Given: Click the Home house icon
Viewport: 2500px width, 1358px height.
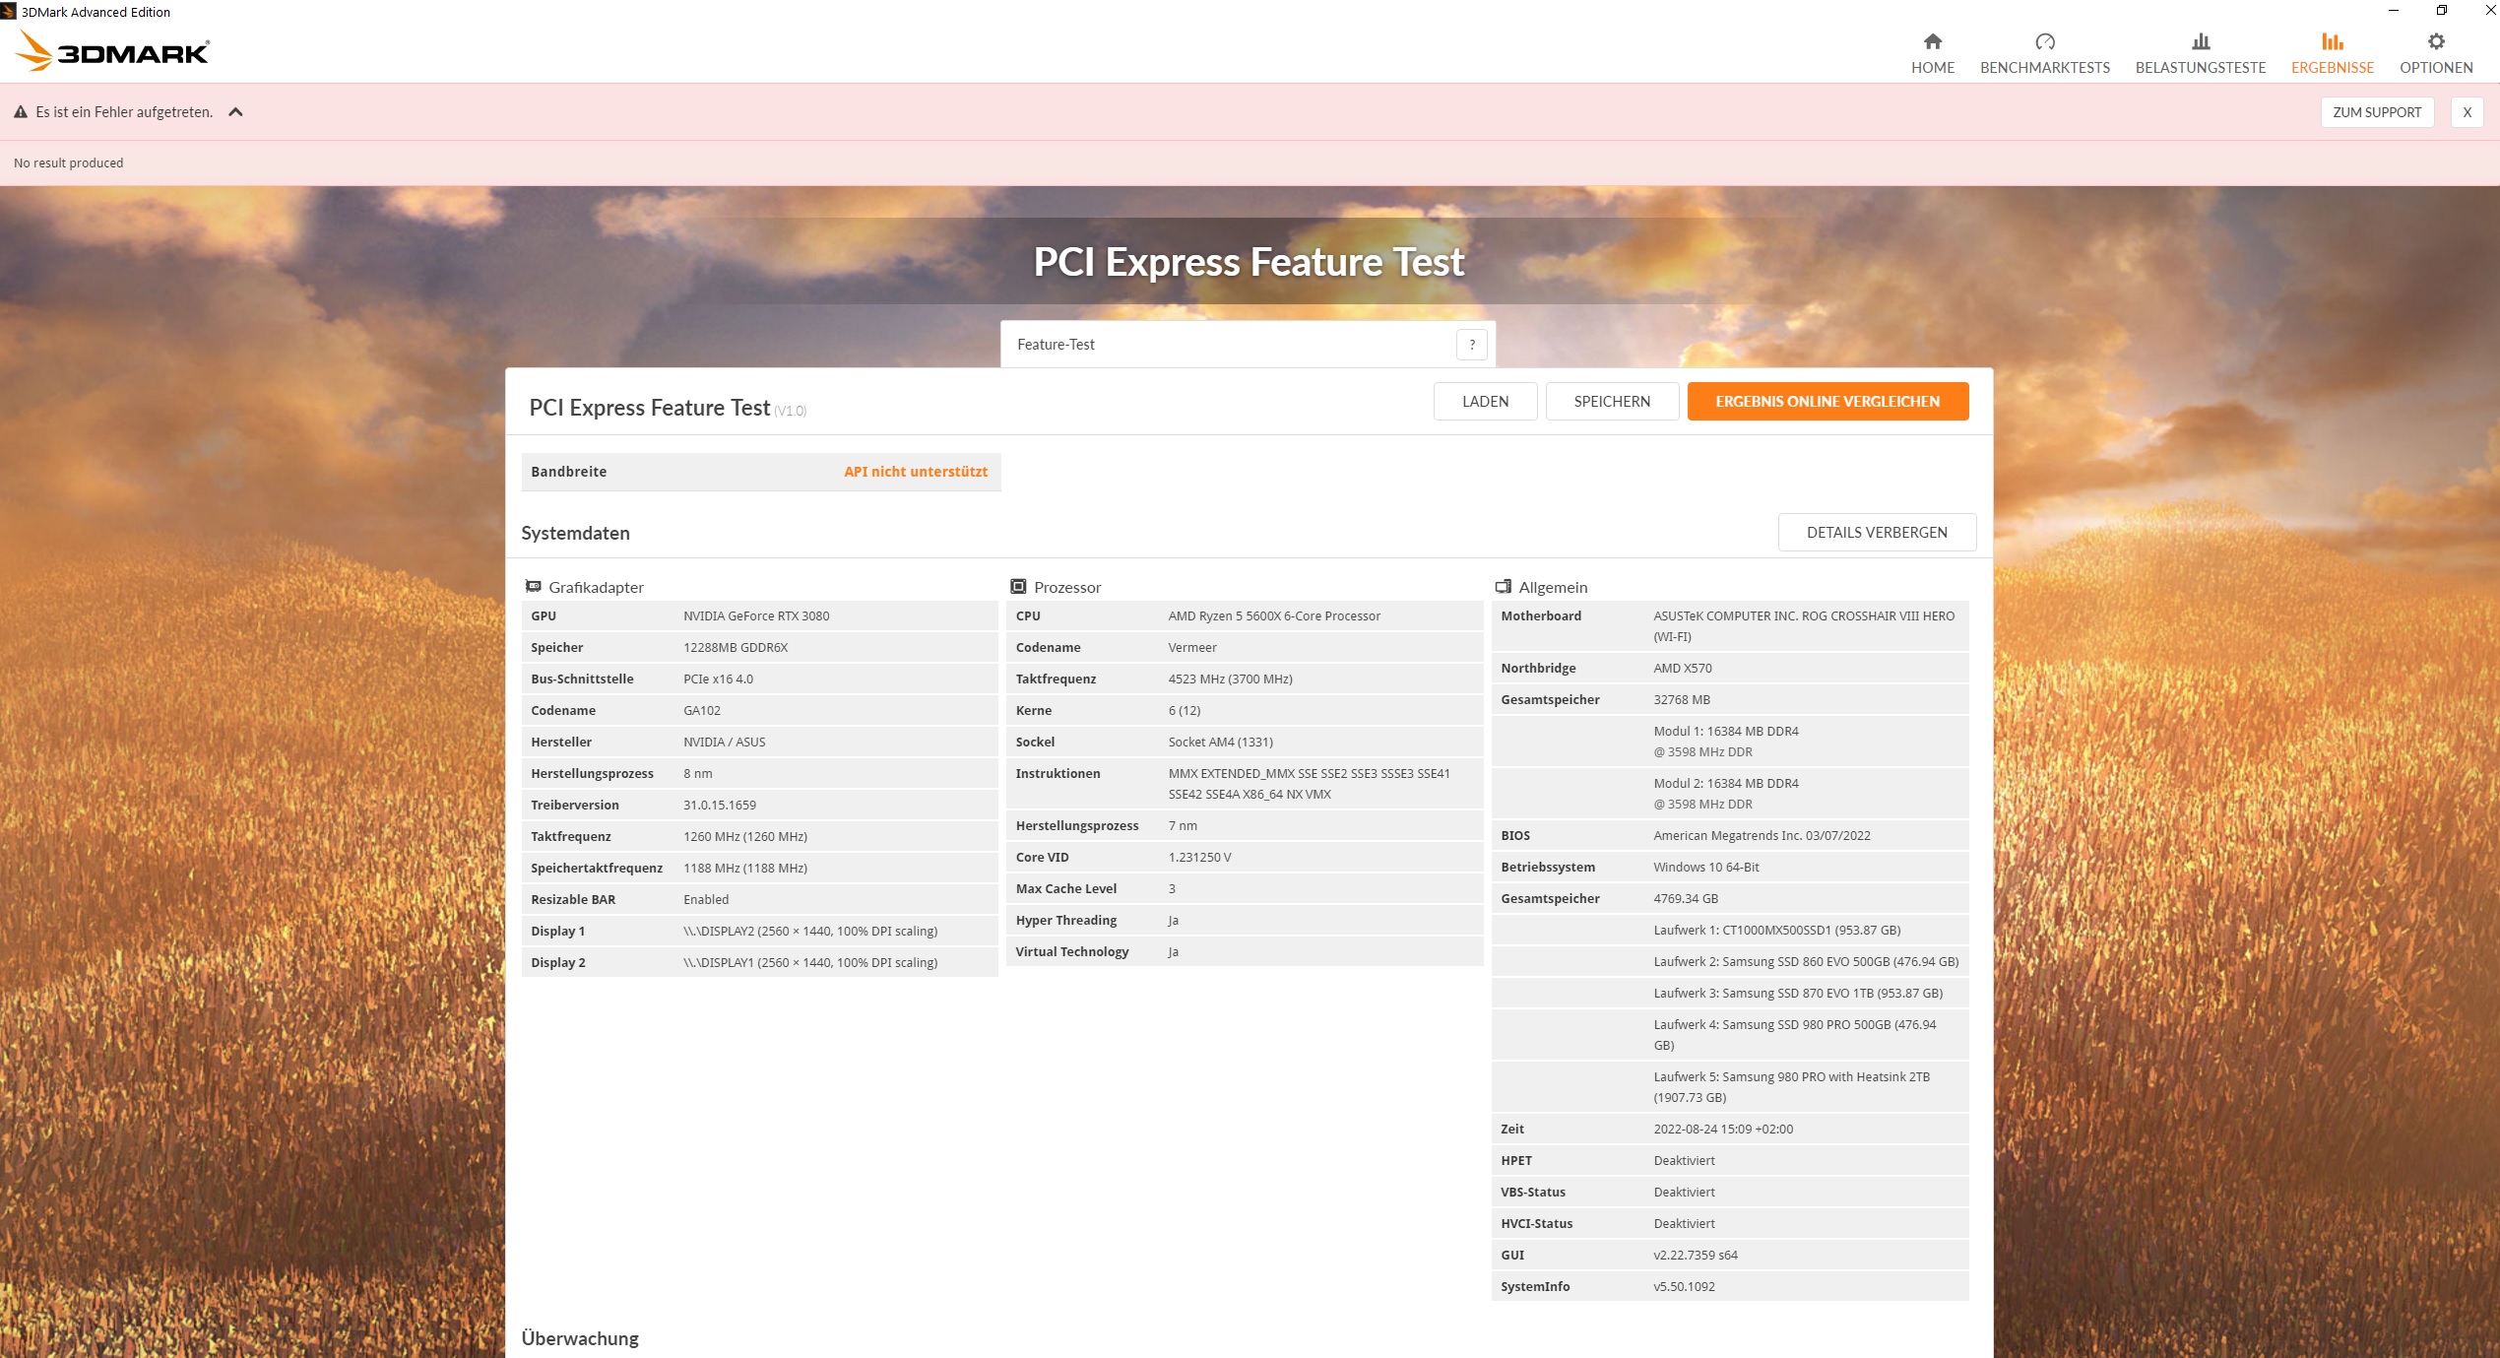Looking at the screenshot, I should 1932,41.
